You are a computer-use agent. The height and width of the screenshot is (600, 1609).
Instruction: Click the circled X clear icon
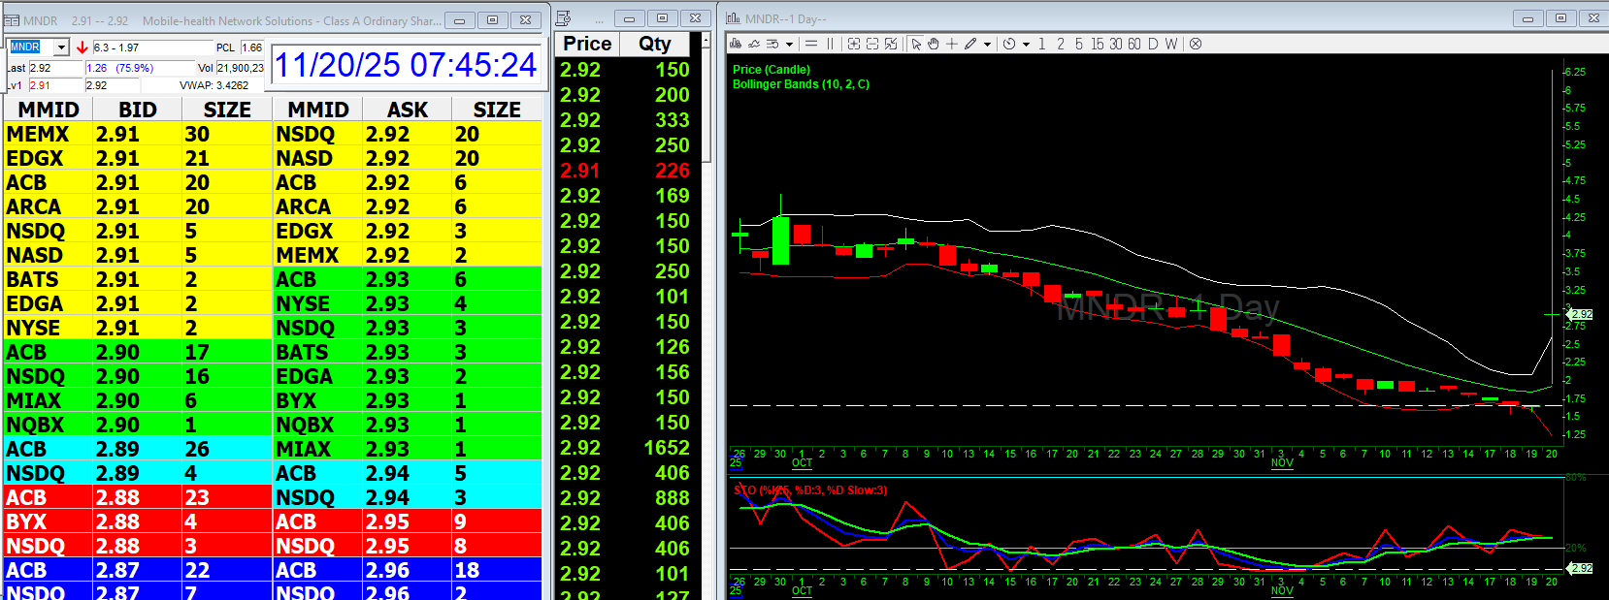1196,44
